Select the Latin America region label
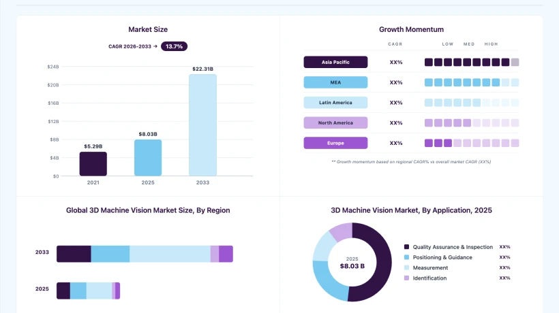 coord(335,103)
